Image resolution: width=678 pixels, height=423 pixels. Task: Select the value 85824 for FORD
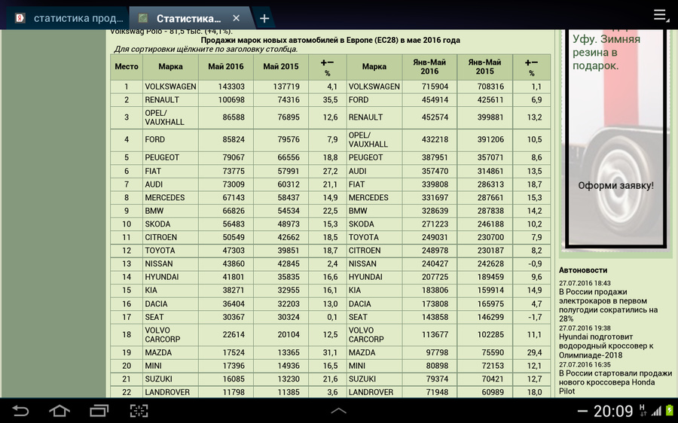234,139
